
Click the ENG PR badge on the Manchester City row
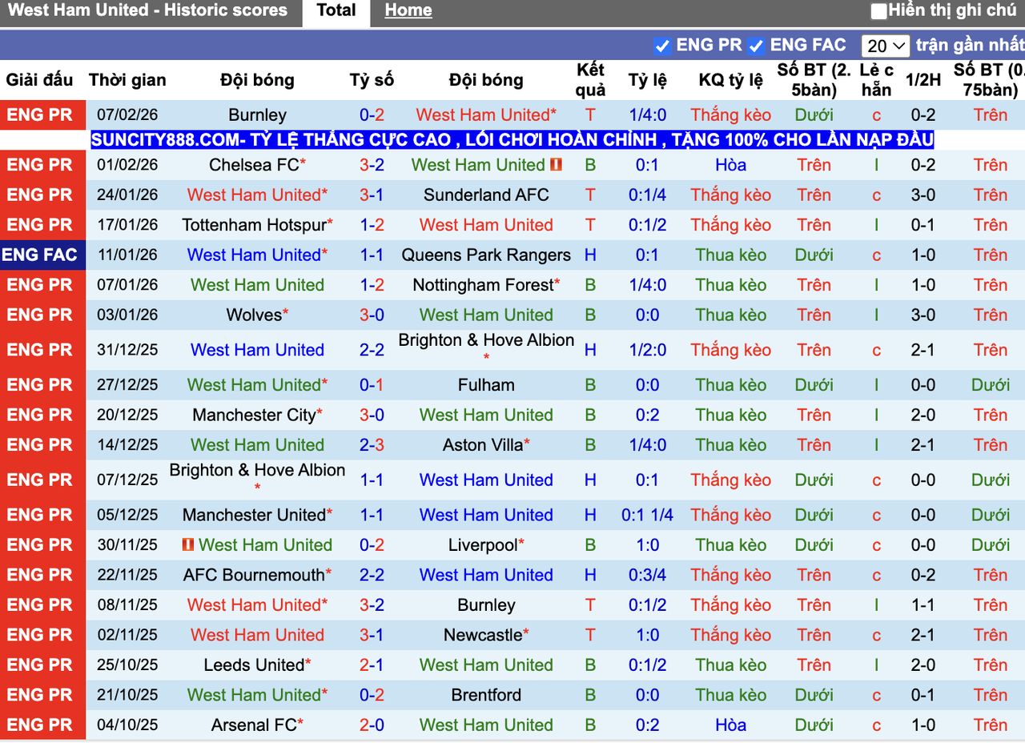42,415
